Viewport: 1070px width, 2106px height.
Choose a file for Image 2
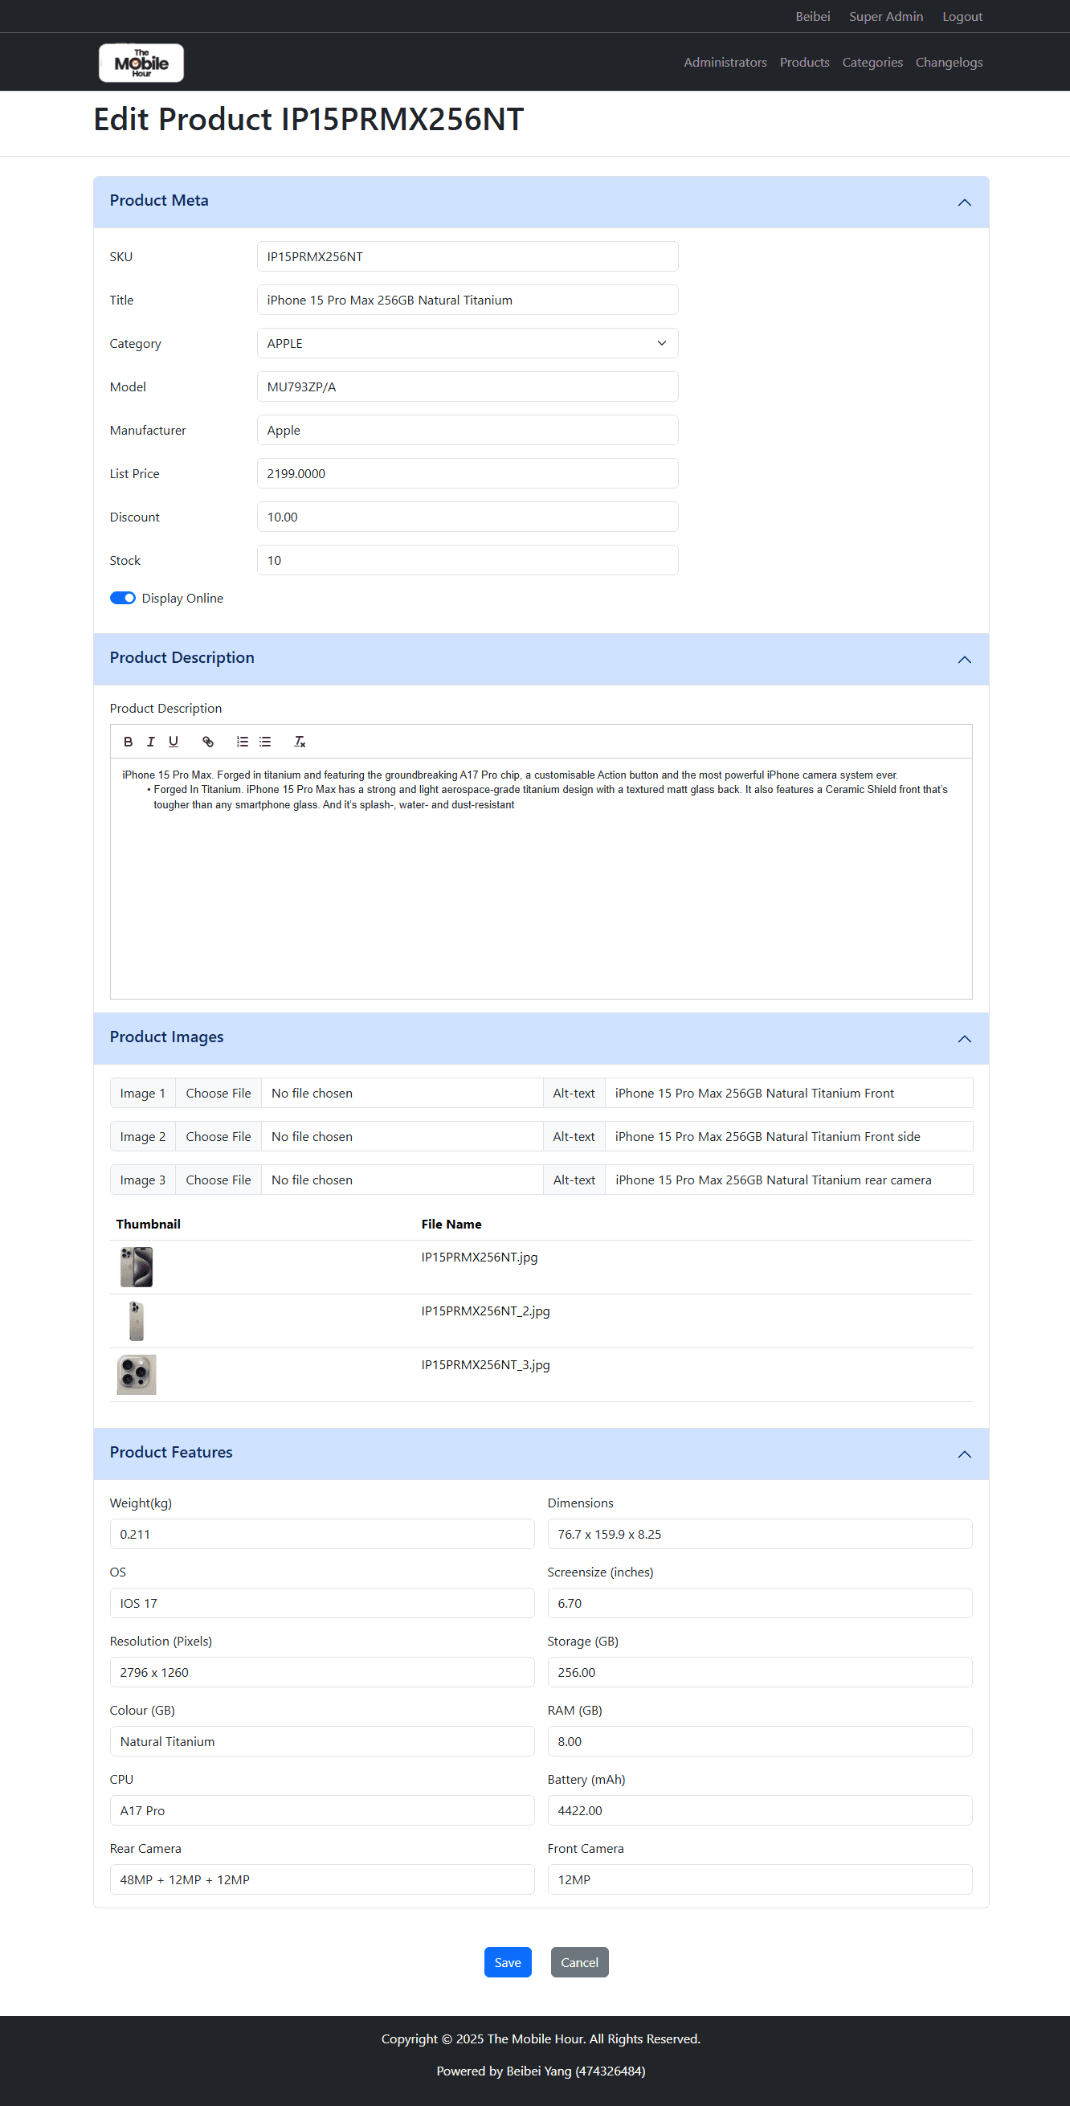(x=218, y=1136)
